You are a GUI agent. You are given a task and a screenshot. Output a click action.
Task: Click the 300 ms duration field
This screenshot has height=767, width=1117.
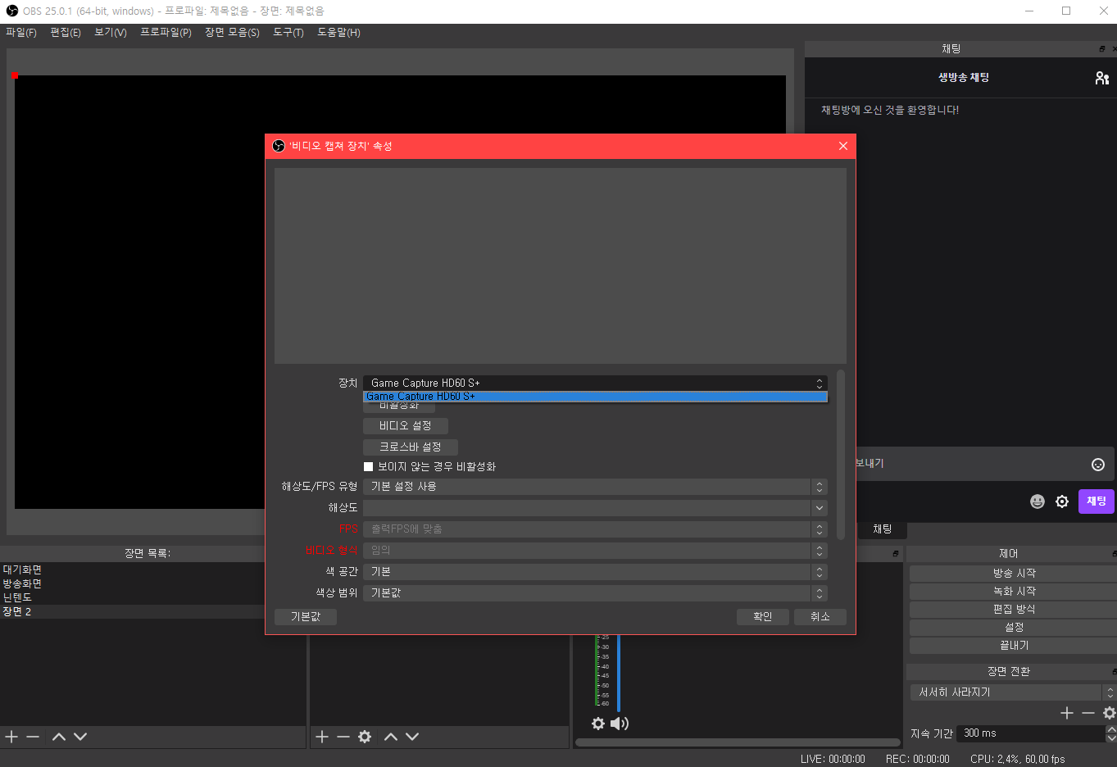1031,733
